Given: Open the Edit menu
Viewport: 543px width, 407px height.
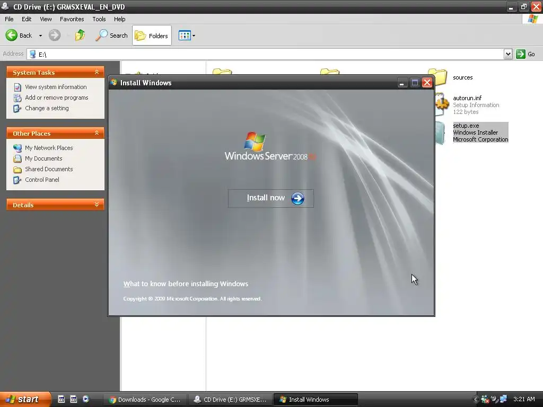Looking at the screenshot, I should coord(27,19).
